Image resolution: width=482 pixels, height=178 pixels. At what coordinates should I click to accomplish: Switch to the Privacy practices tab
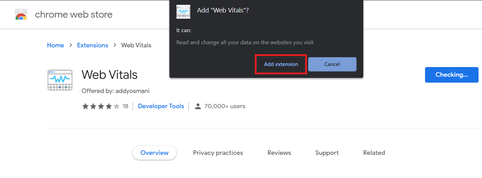tap(218, 153)
